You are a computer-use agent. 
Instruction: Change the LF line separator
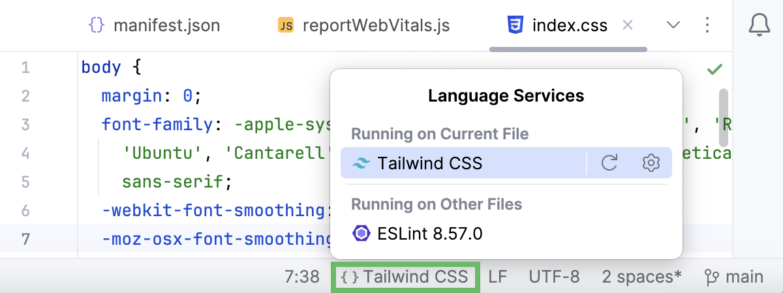(x=498, y=277)
